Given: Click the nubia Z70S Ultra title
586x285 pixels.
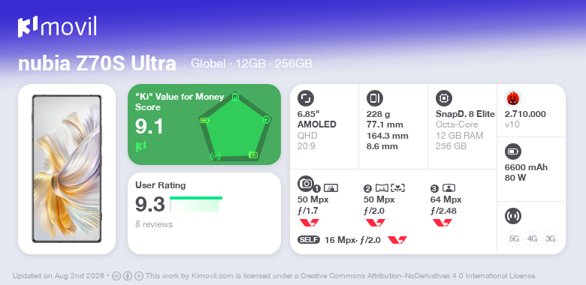Looking at the screenshot, I should click(x=97, y=64).
